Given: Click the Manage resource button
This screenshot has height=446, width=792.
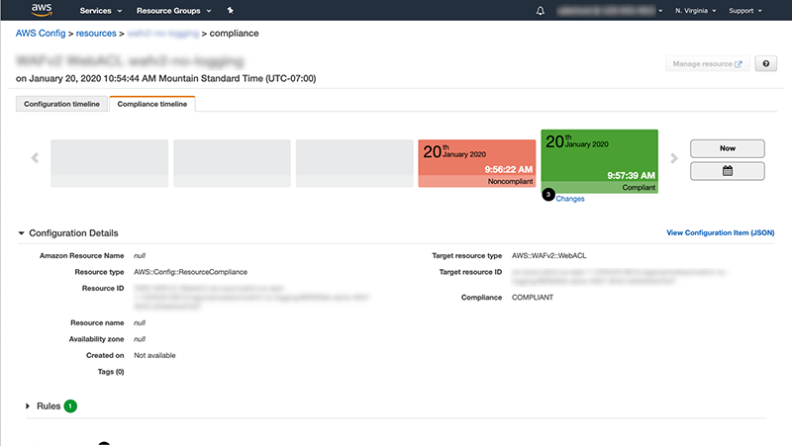Looking at the screenshot, I should 707,63.
